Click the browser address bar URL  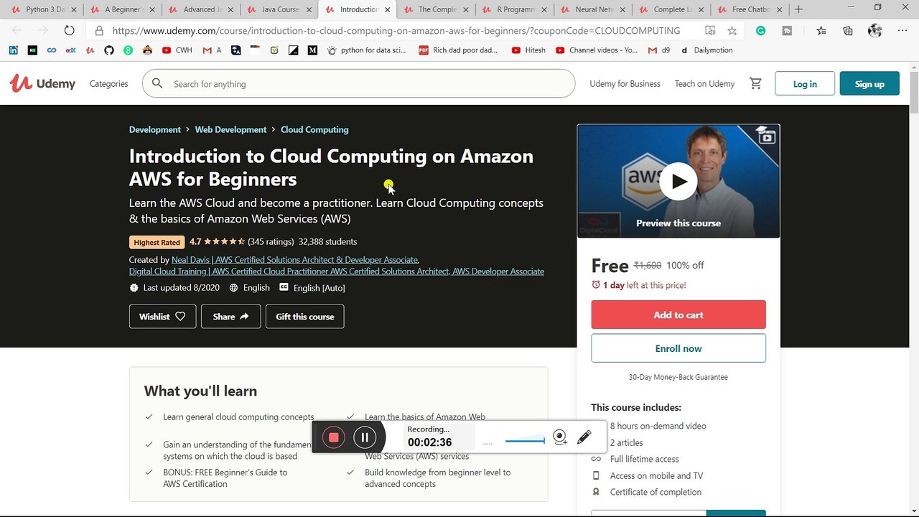click(396, 31)
